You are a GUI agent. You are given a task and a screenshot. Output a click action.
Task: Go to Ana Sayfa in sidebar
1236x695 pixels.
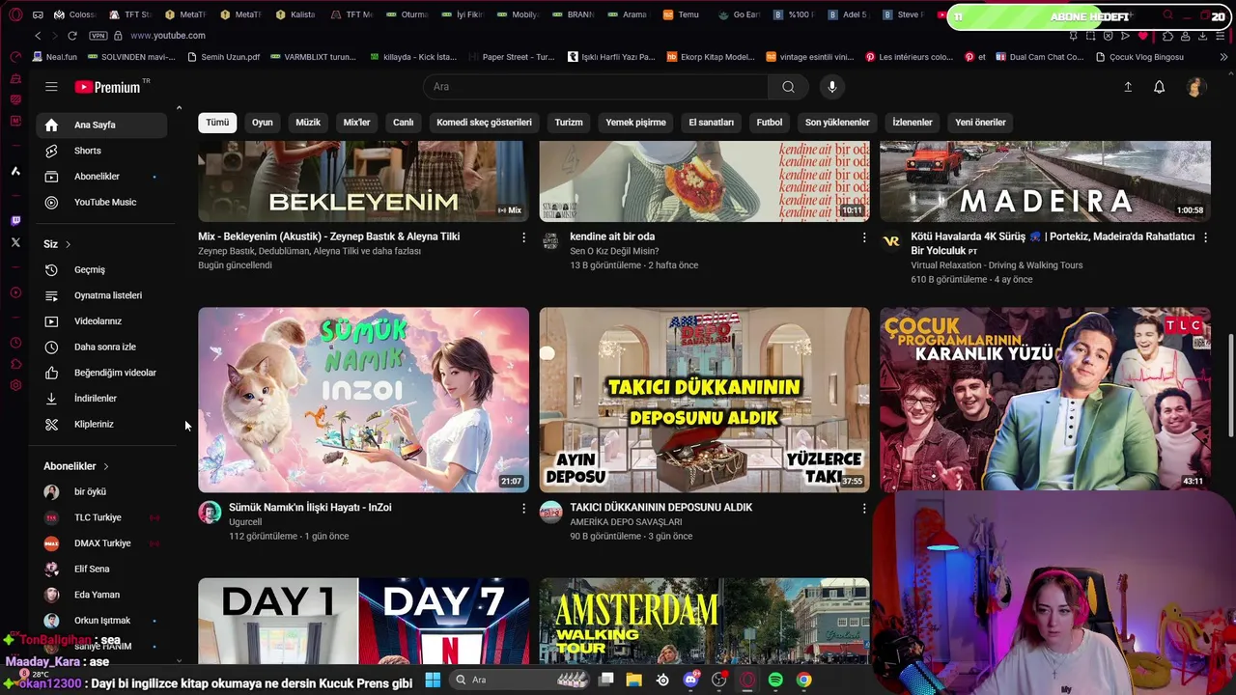[x=101, y=125]
